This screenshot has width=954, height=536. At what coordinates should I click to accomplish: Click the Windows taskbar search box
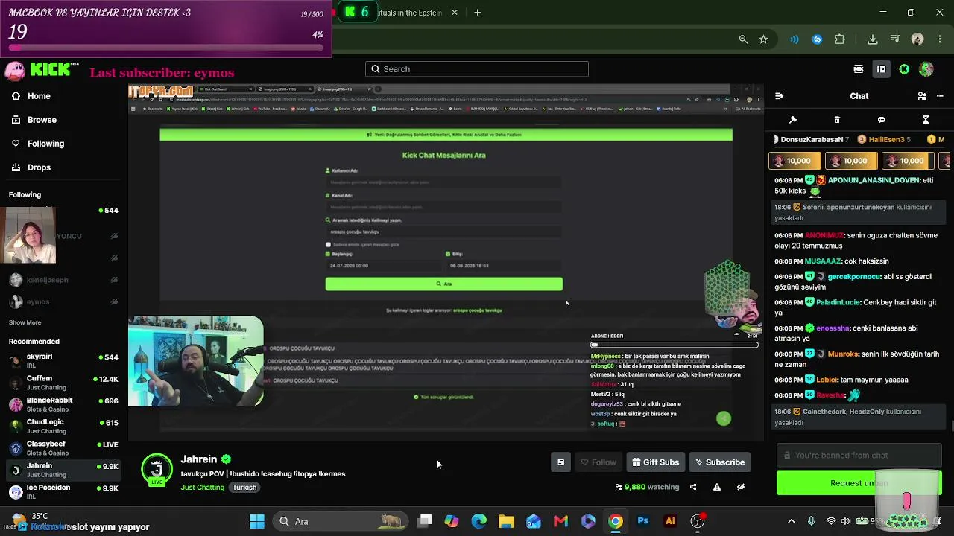coord(340,521)
